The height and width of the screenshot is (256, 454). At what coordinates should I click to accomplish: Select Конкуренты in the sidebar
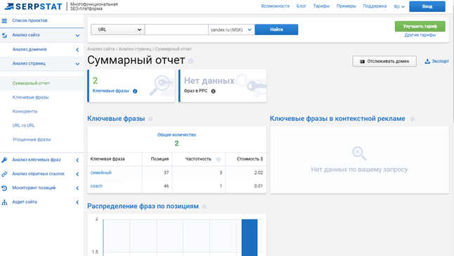click(x=25, y=112)
